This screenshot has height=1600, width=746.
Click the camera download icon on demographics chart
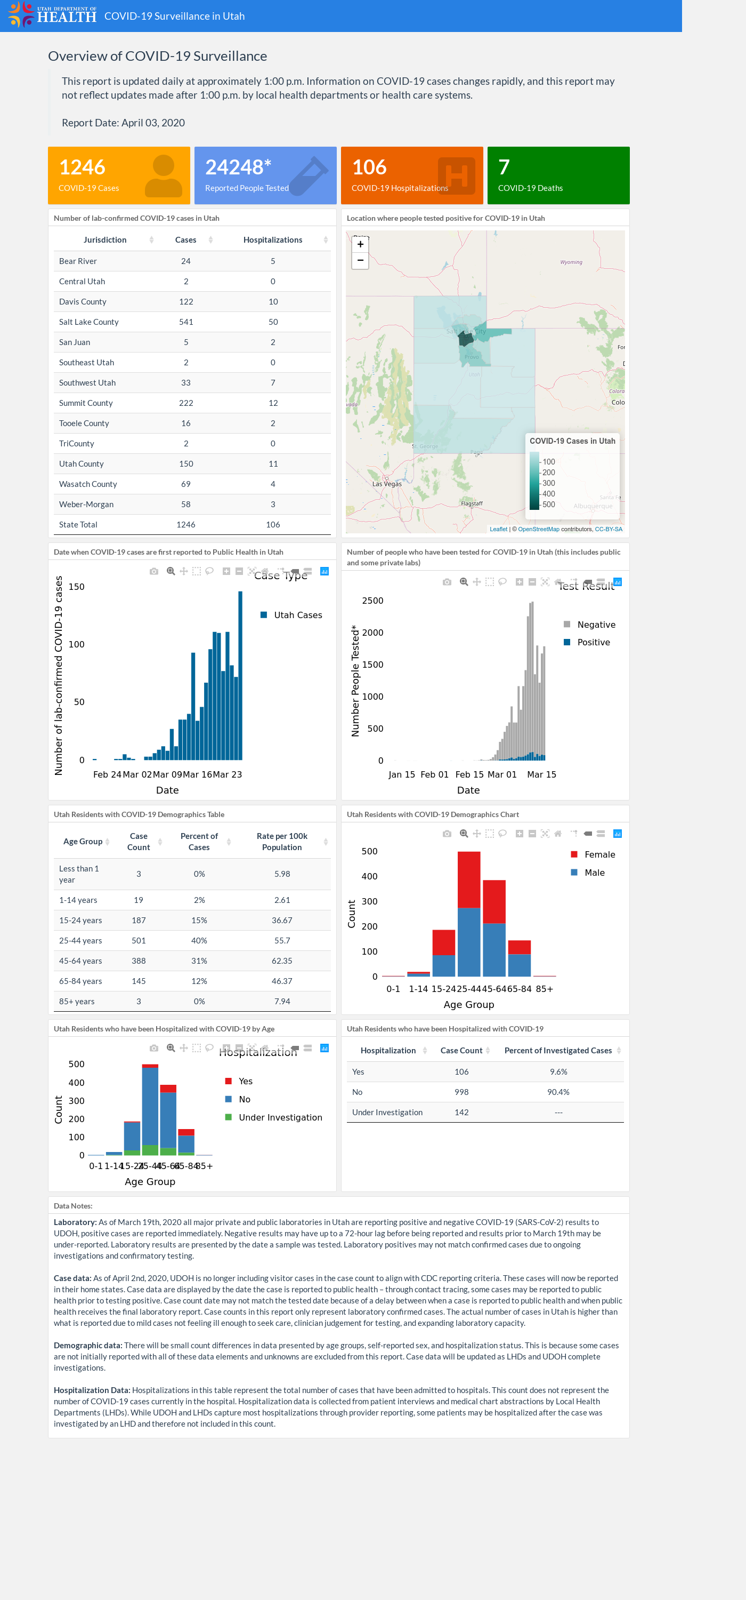tap(447, 834)
